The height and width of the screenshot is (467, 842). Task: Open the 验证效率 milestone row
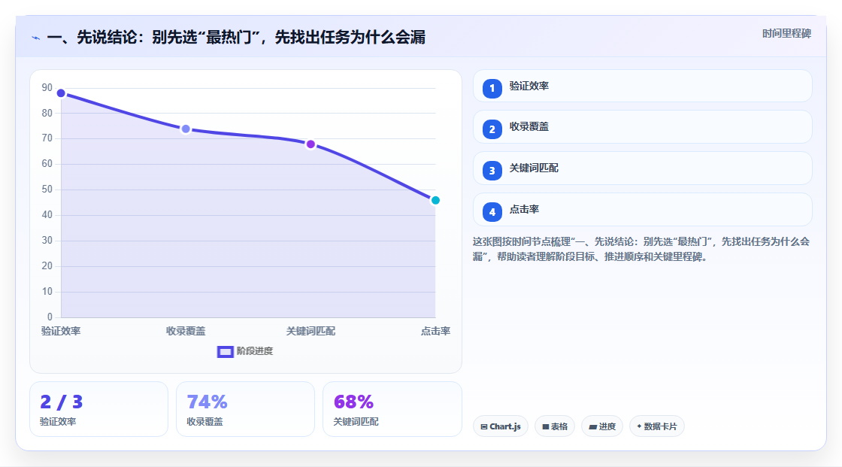(x=642, y=86)
